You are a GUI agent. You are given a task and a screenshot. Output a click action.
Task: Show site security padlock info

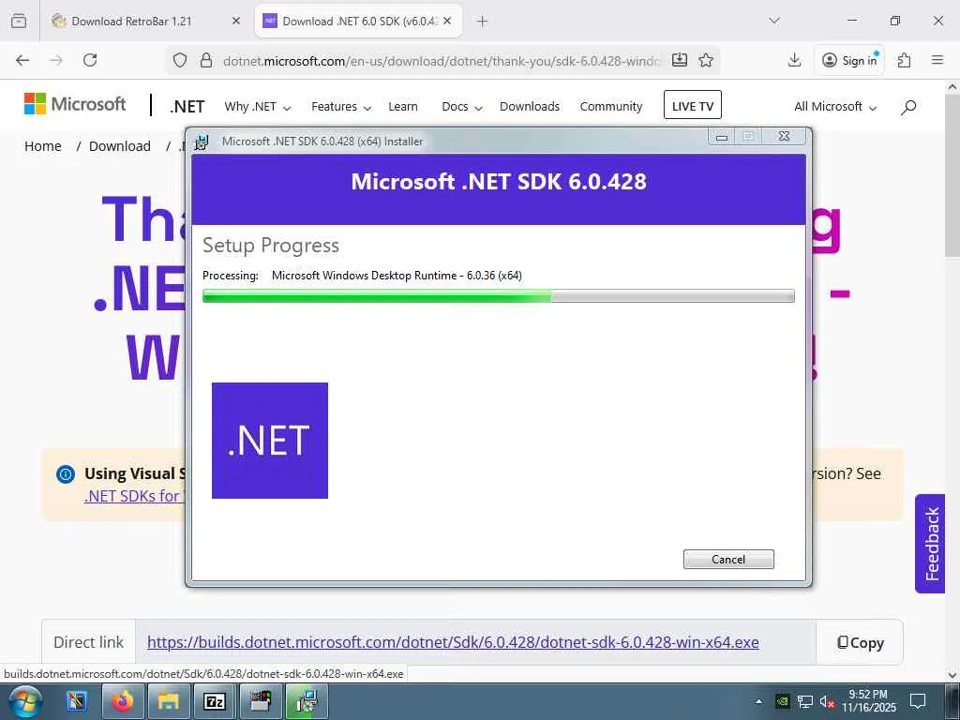click(206, 60)
